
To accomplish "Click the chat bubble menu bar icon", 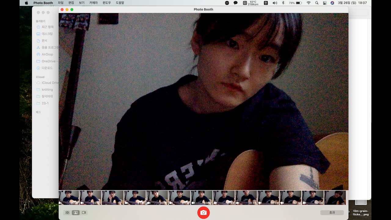I will pos(236,3).
